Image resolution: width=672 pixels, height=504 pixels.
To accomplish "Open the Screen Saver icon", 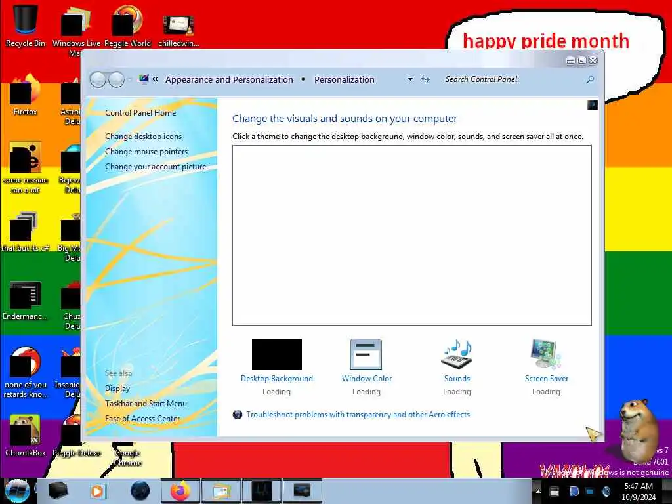I will point(545,354).
